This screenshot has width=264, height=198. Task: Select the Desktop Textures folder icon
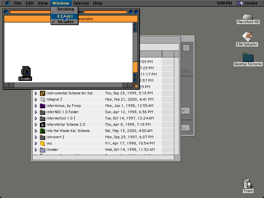click(248, 57)
